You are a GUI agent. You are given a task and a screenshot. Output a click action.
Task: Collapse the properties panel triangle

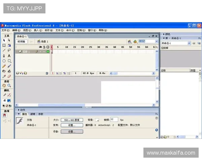tap(19, 114)
